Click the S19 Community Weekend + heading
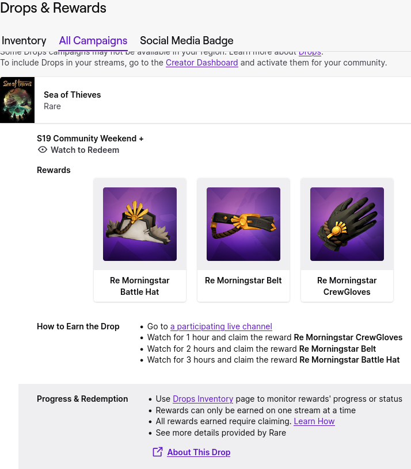 [90, 139]
